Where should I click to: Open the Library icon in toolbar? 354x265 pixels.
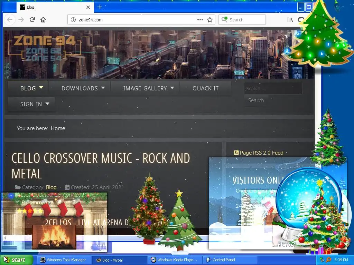click(x=290, y=20)
